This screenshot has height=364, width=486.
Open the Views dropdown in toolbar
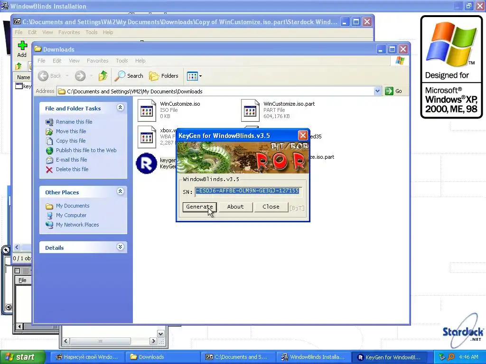tap(194, 76)
